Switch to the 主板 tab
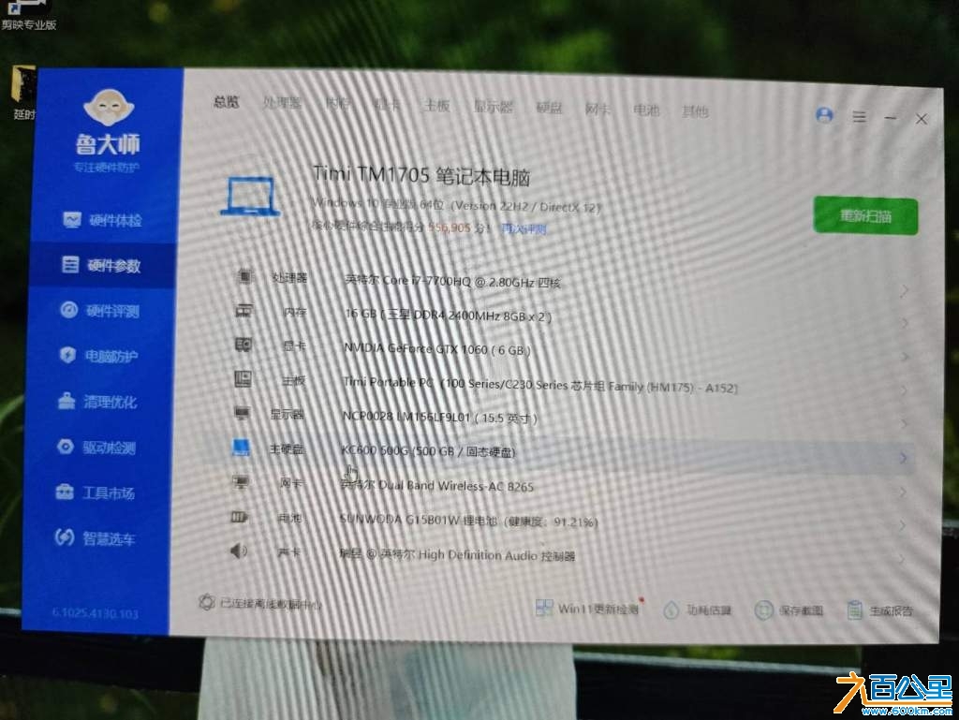This screenshot has width=959, height=720. pos(436,106)
